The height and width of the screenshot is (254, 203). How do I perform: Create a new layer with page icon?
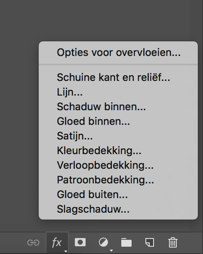(150, 242)
